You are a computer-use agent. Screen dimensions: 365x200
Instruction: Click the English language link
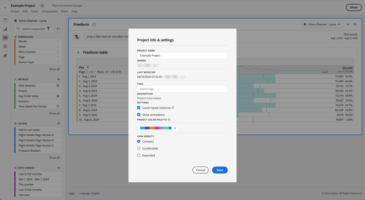point(95,193)
